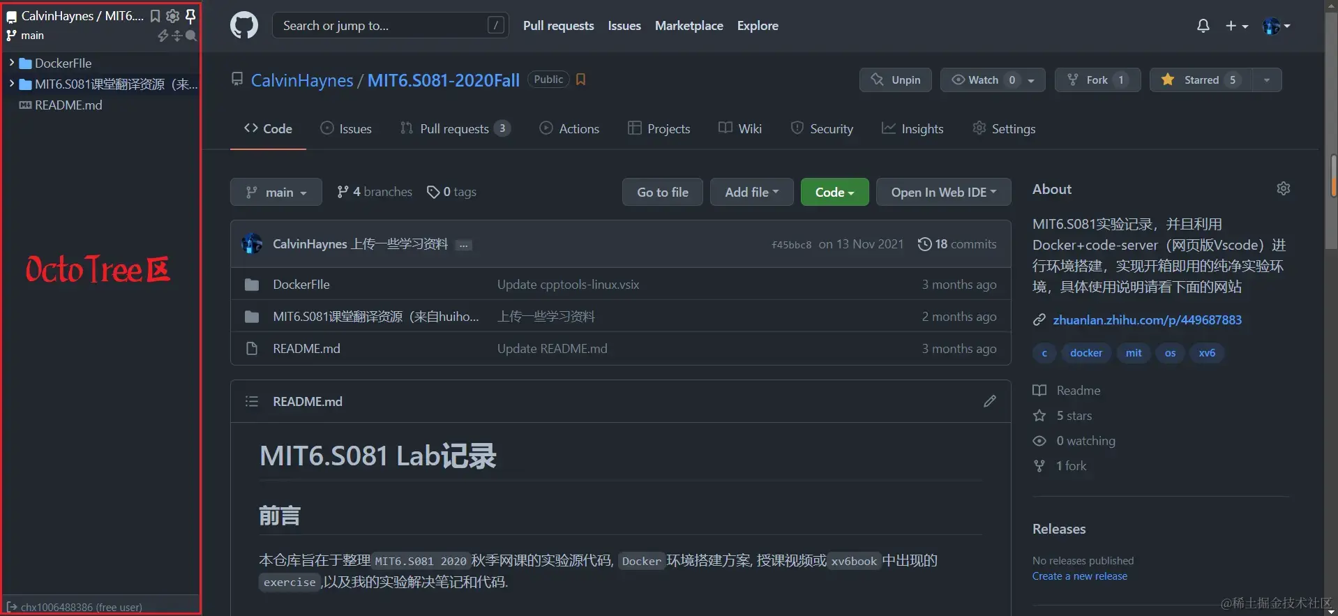Screen dimensions: 1338x616
Task: Click the docker topic tag
Action: (1086, 353)
